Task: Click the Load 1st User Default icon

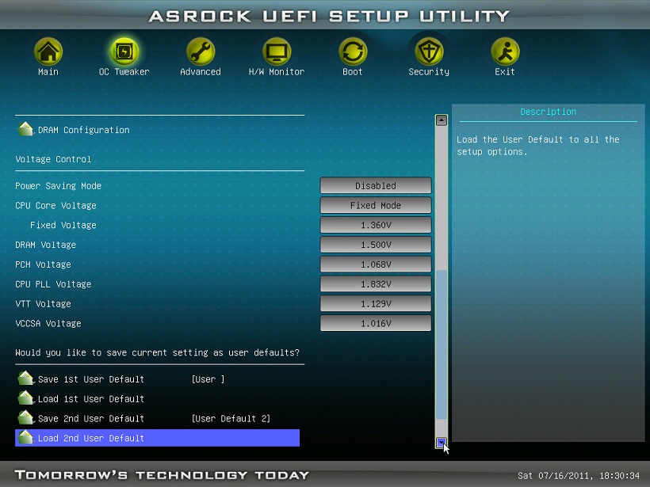Action: click(x=25, y=398)
